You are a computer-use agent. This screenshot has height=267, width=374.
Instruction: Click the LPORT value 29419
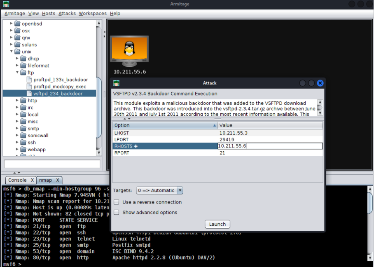pyautogui.click(x=227, y=140)
